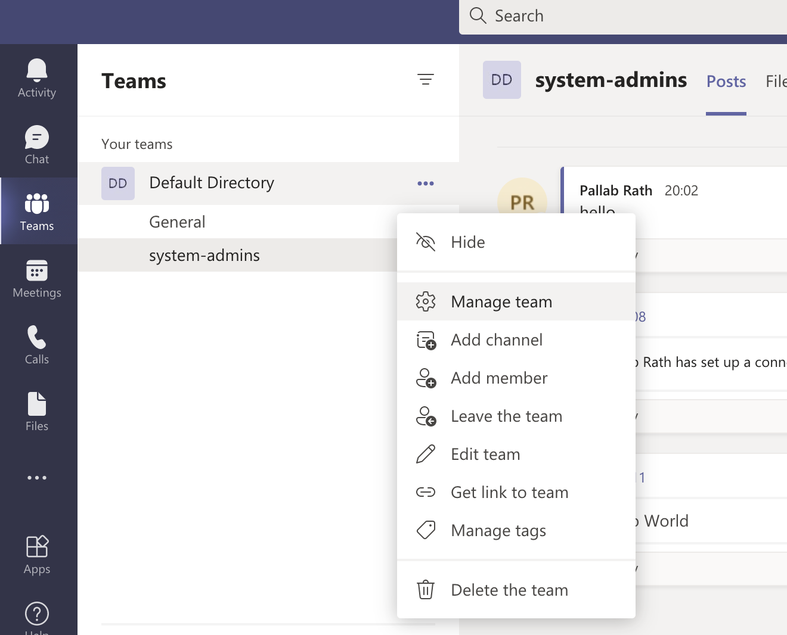Select Hide from the context menu
This screenshot has height=635, width=787.
(x=516, y=242)
